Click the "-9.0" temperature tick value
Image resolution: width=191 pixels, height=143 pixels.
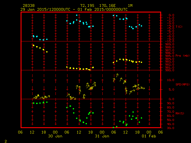point(170,39)
